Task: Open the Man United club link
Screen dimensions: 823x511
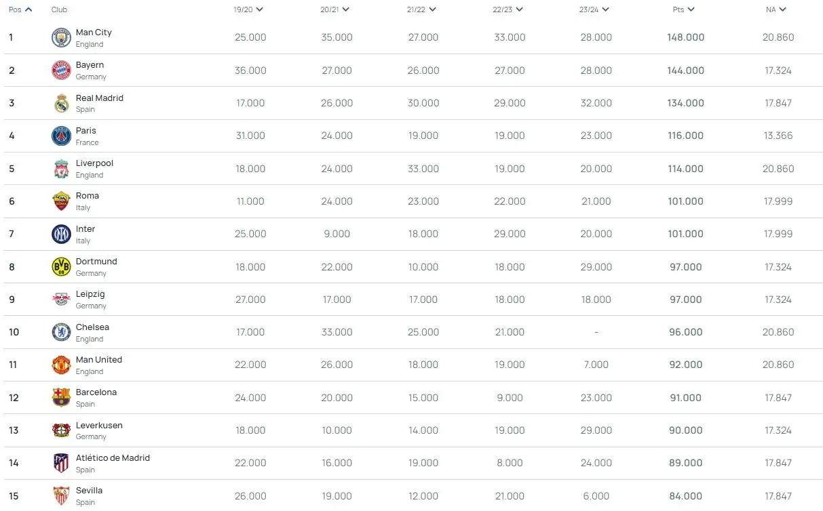Action: click(99, 360)
